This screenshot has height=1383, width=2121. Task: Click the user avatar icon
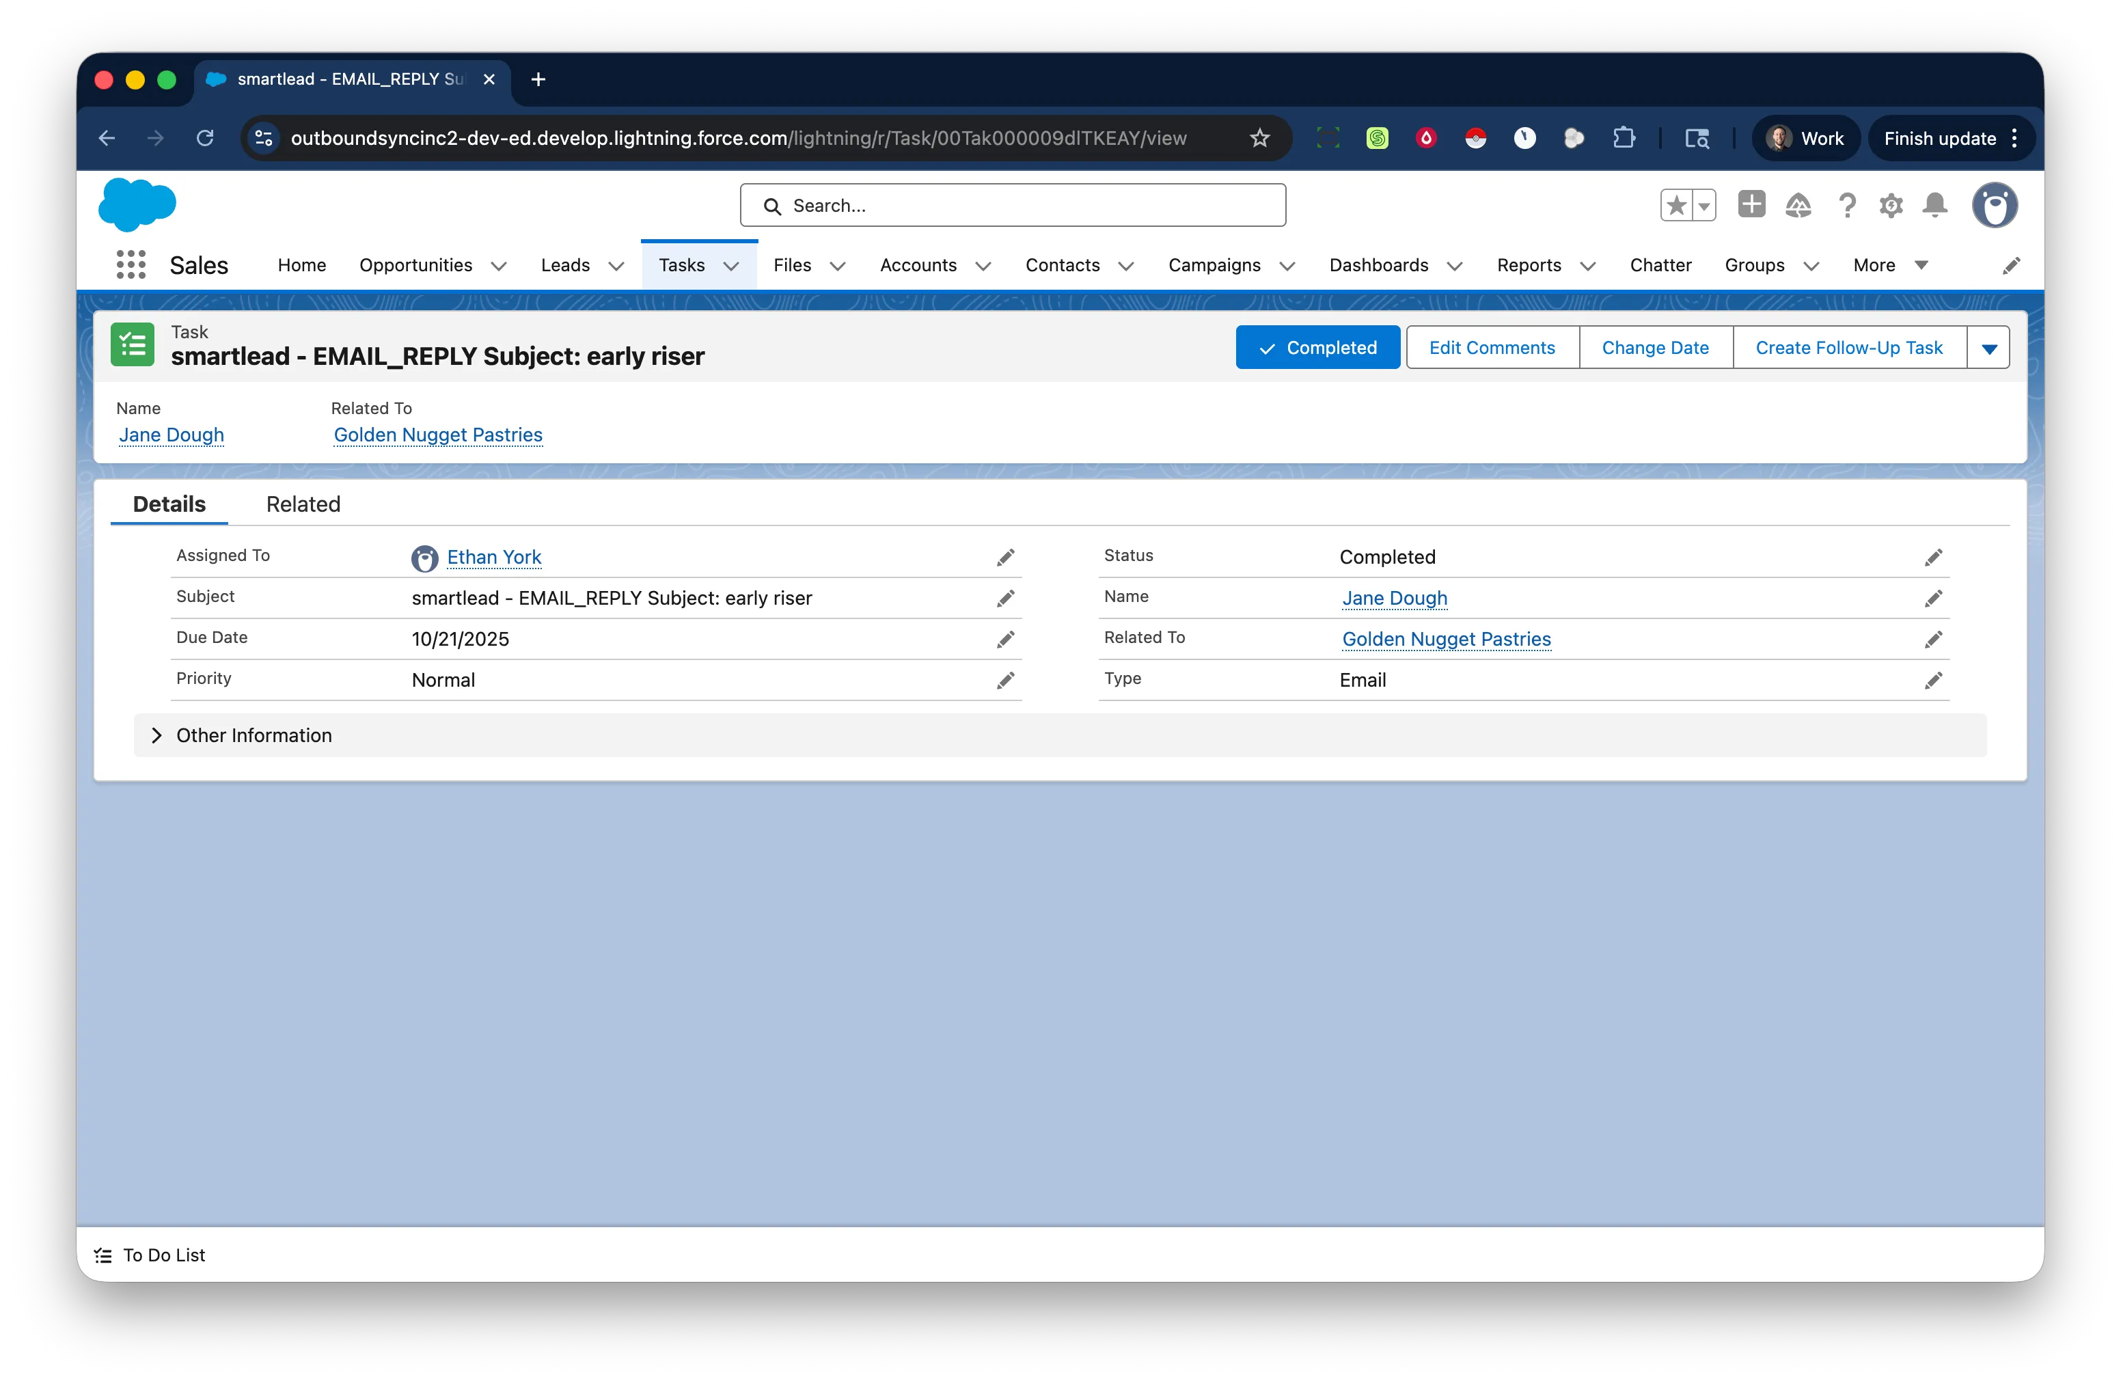pos(1995,205)
